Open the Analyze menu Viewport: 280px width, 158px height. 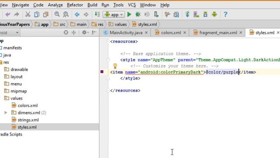(56, 5)
